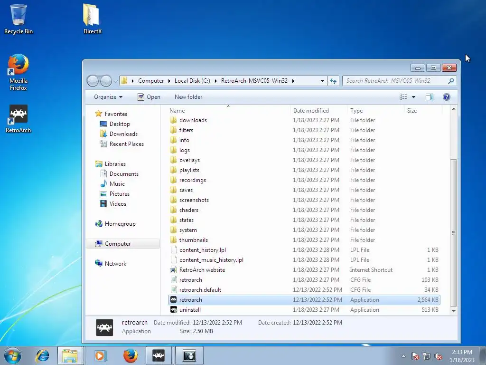
Task: Open Recent Places in Favorites
Action: click(126, 144)
